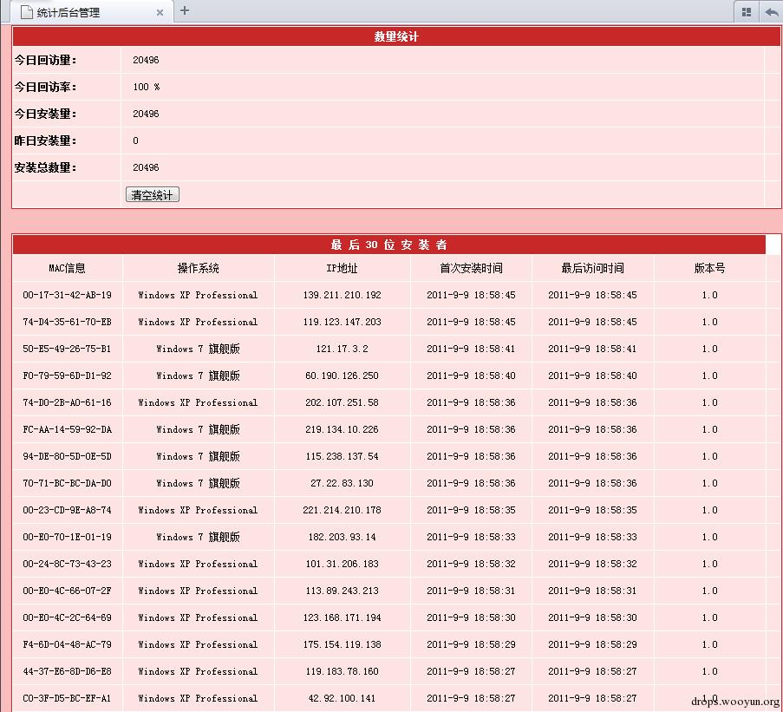Viewport: 783px width, 712px height.
Task: Click IP address 113.89.243.213
Action: coord(342,591)
